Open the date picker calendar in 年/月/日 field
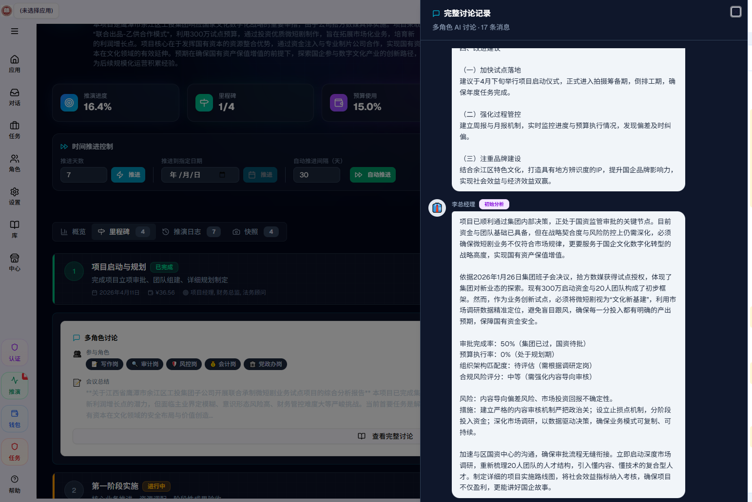Viewport: 752px width, 502px height. (222, 175)
